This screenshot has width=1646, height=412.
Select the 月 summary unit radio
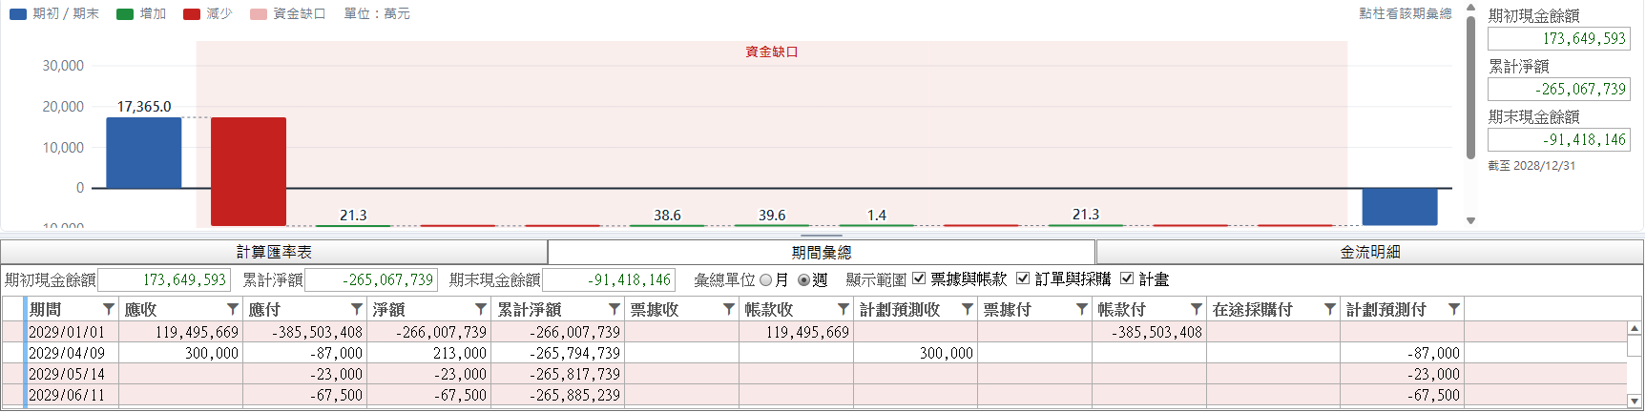tap(765, 280)
